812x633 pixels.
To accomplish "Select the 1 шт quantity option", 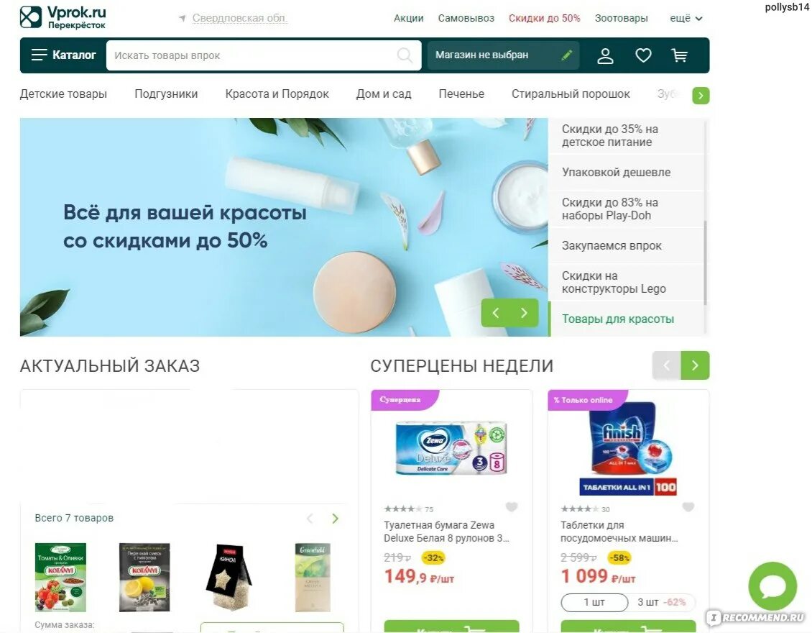I will pos(594,602).
